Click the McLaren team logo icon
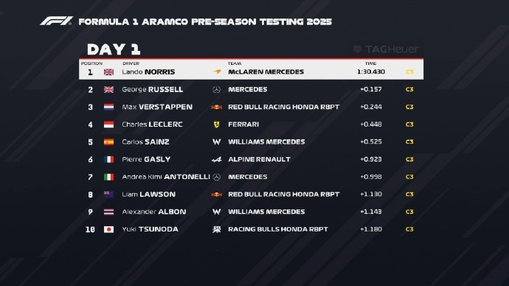Viewport: 509px width, 286px height. pyautogui.click(x=217, y=71)
